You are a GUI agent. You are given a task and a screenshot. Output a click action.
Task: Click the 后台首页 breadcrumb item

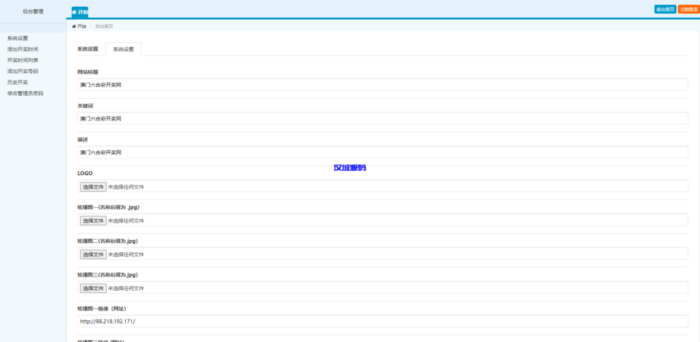point(104,26)
